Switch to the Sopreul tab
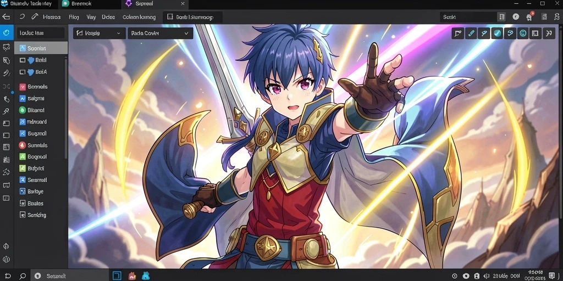The height and width of the screenshot is (281, 563). tap(156, 4)
